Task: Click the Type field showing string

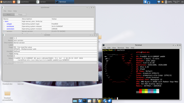Action: (x=55, y=54)
